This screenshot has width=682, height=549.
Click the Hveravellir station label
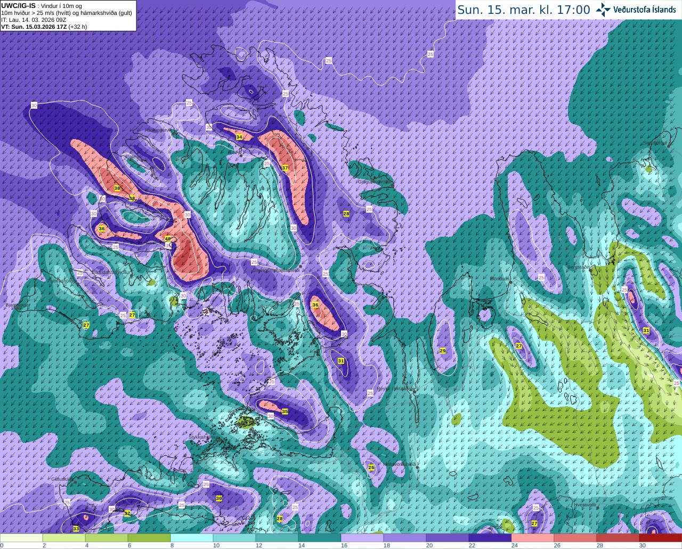(x=584, y=504)
